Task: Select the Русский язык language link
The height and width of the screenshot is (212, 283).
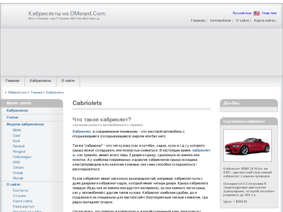Action: tap(242, 13)
